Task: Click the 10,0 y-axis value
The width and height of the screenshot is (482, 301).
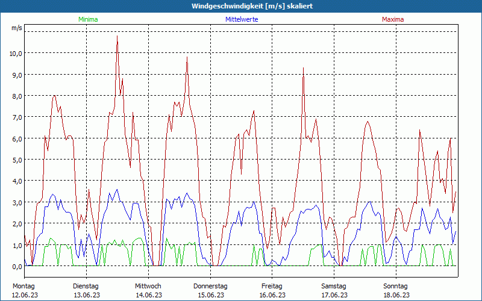Action: click(16, 53)
